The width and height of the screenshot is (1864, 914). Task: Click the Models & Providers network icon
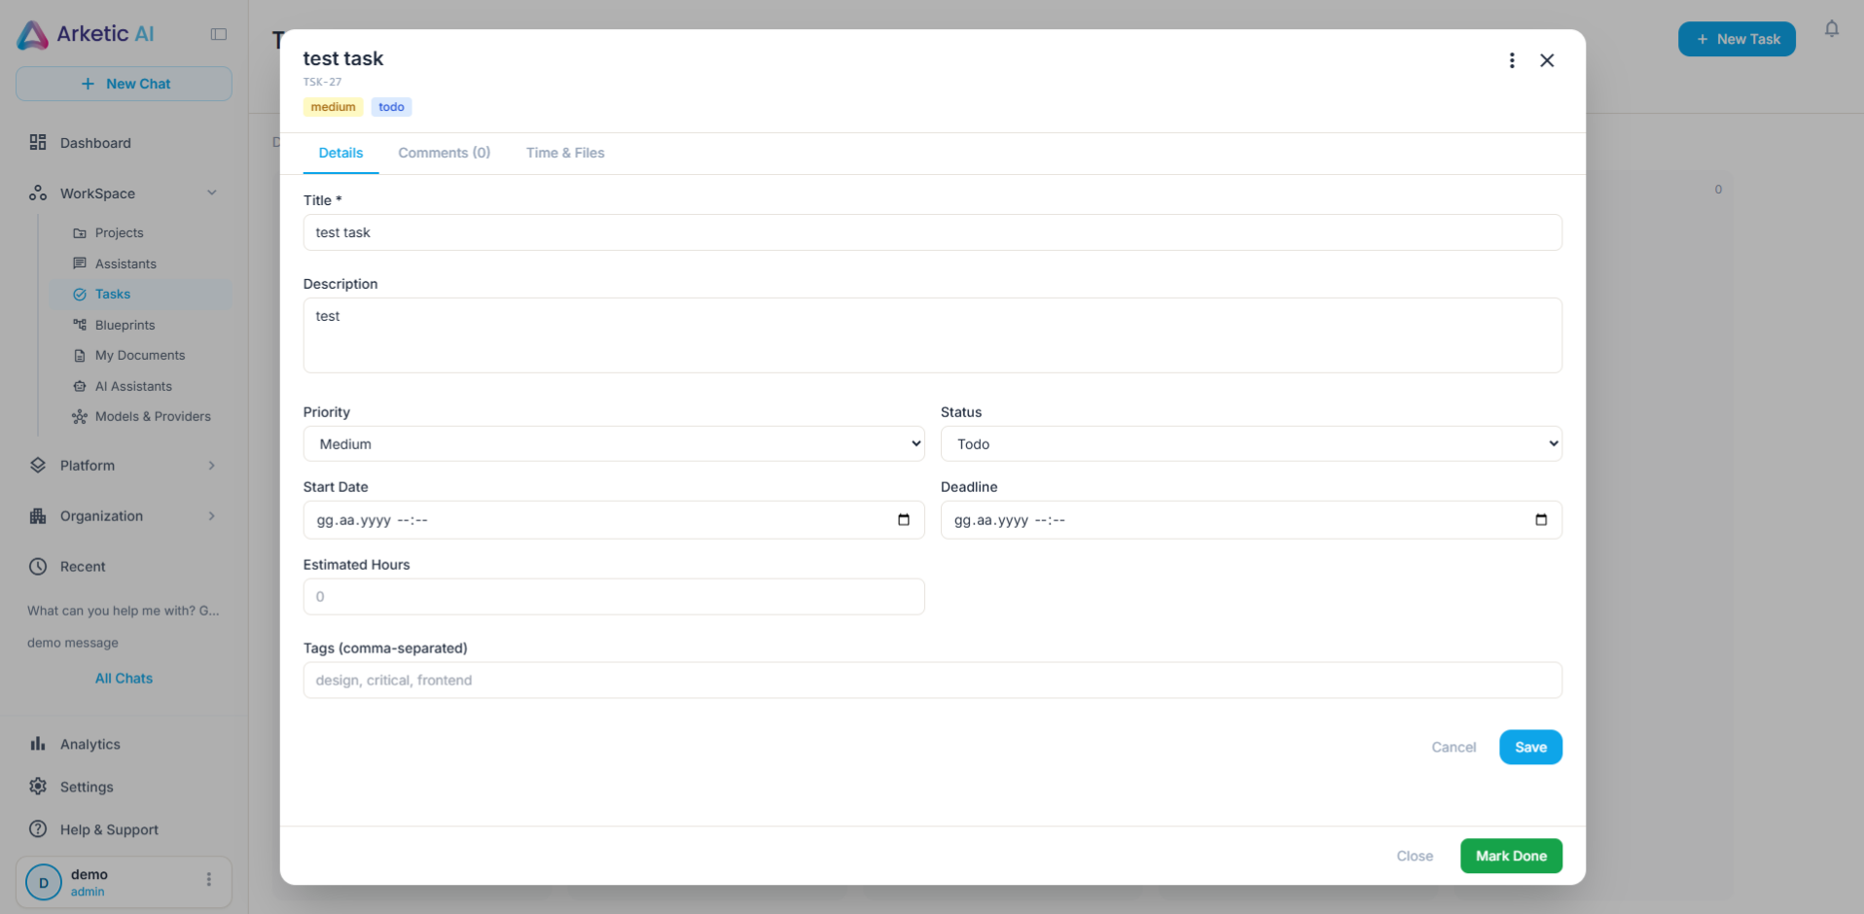(80, 417)
